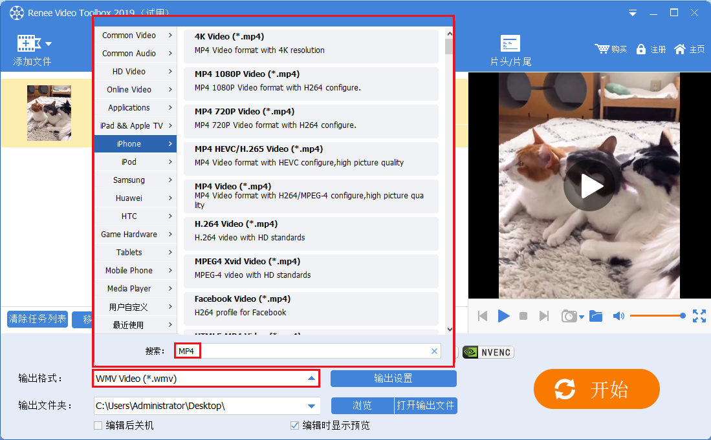Skip to next track in player
This screenshot has width=711, height=440.
[544, 316]
